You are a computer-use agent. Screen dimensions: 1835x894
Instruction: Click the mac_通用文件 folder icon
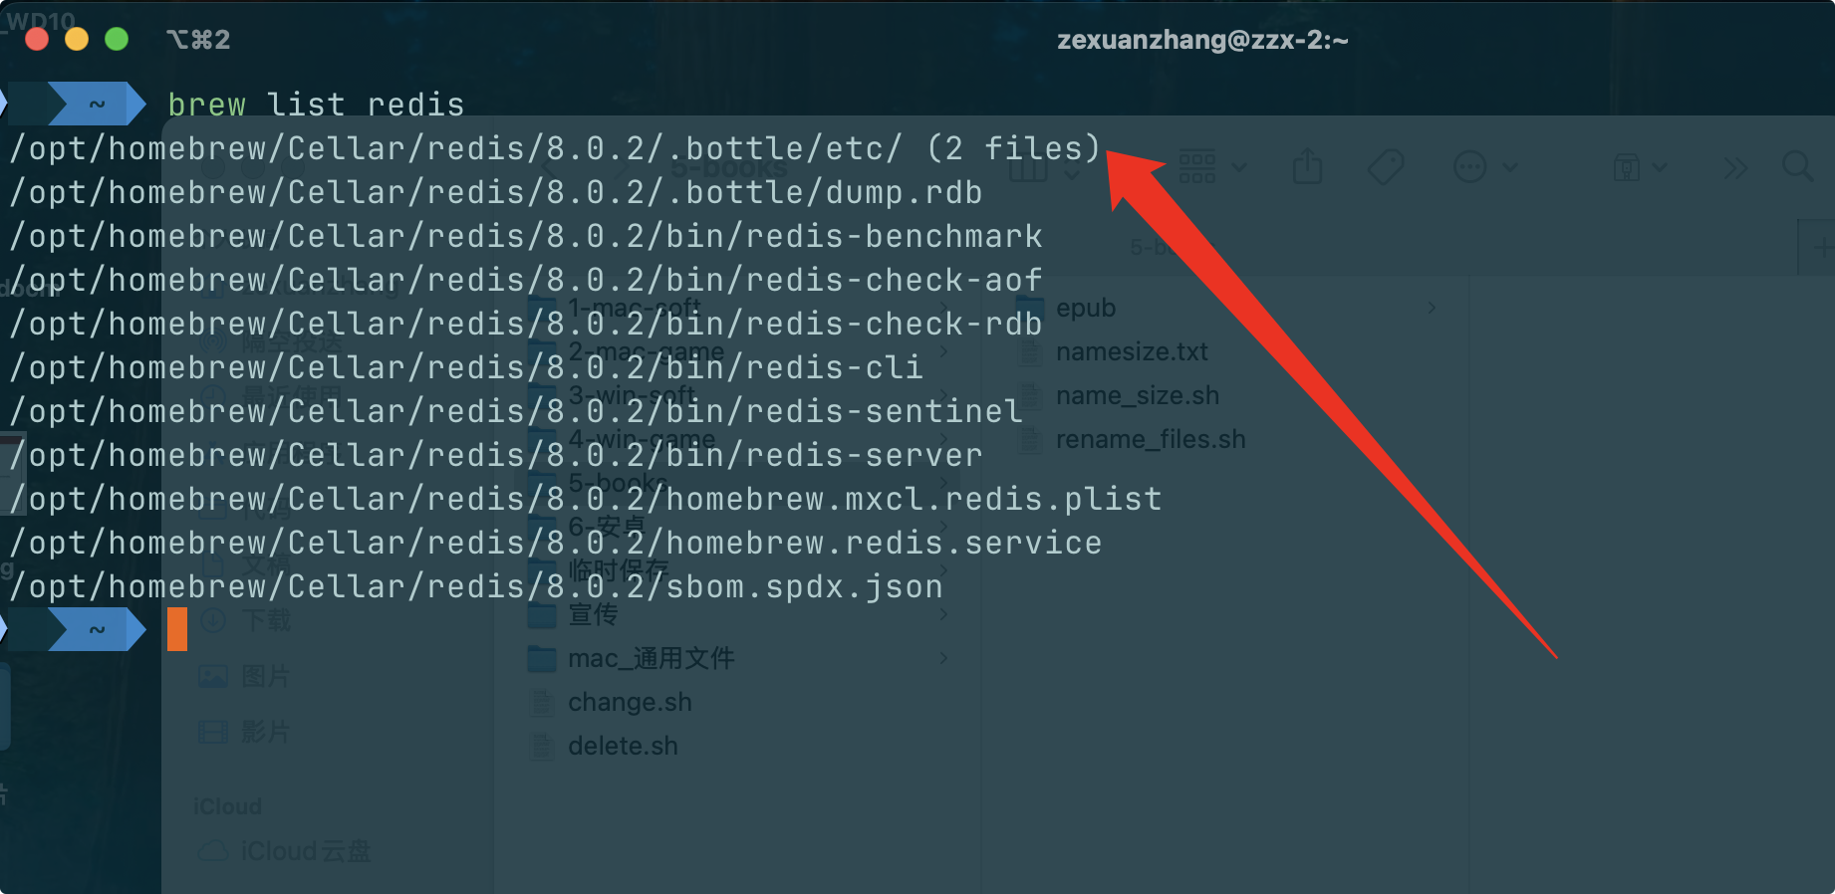click(x=542, y=658)
